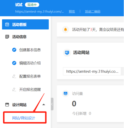This screenshot has height=128, width=124.
Task: Click the activity countdown notice text
Action: [98, 30]
